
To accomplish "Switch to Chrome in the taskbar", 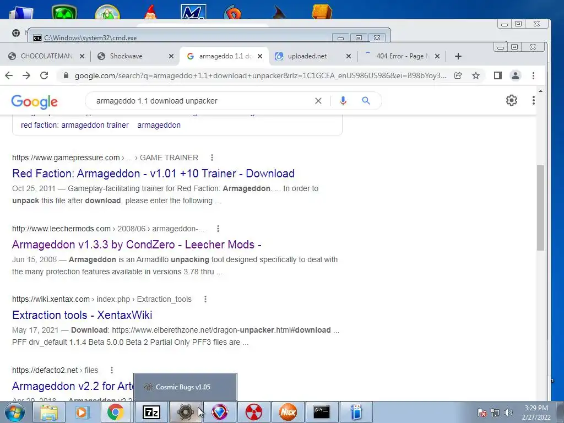I will (x=115, y=412).
